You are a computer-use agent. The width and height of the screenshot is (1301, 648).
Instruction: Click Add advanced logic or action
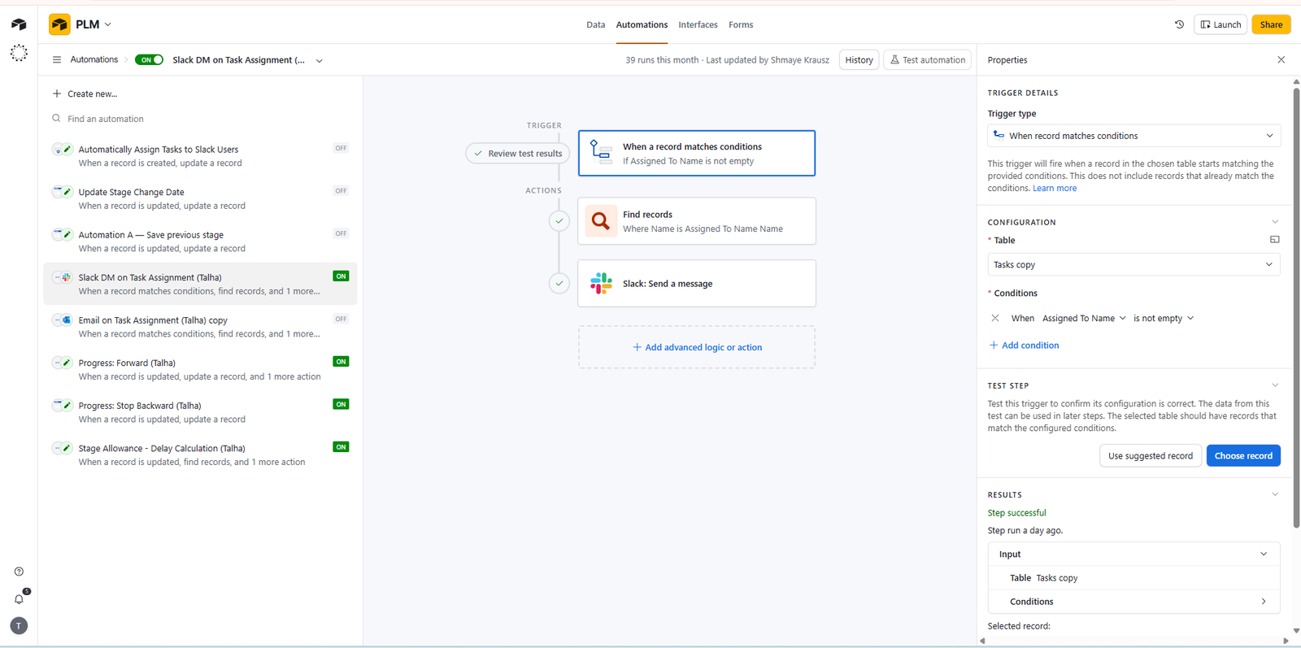[x=697, y=347]
